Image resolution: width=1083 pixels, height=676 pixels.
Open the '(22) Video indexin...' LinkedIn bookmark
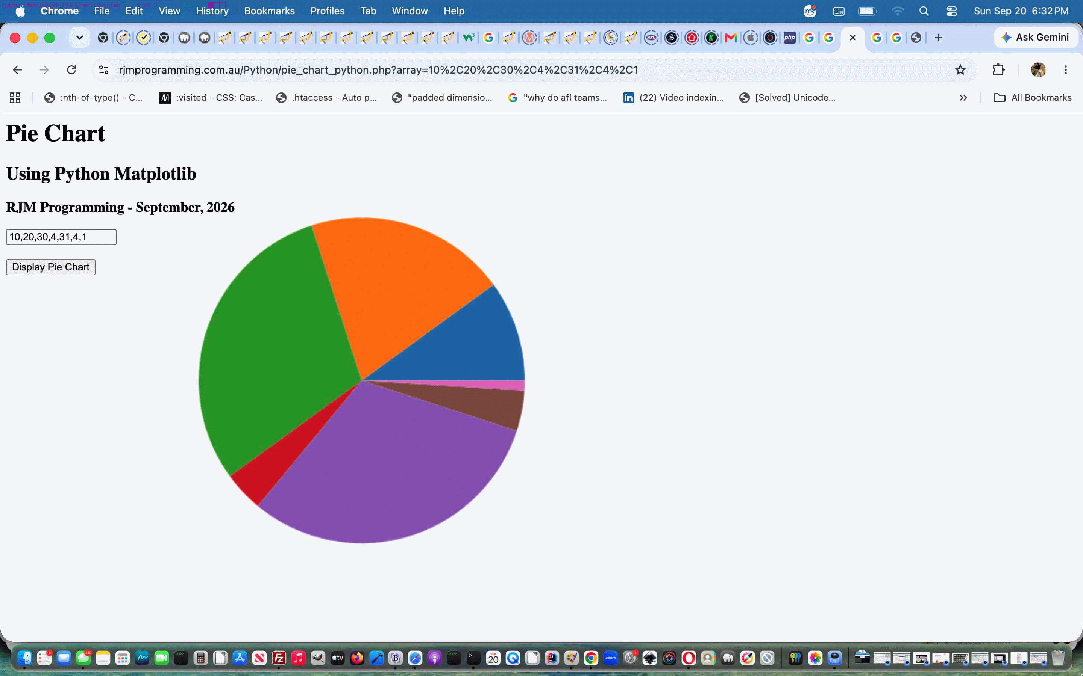[673, 98]
